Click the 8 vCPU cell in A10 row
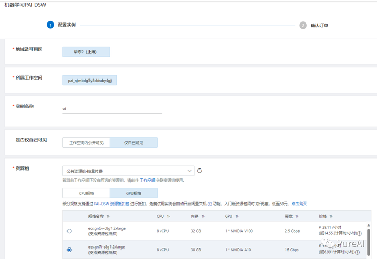 [x=162, y=250]
